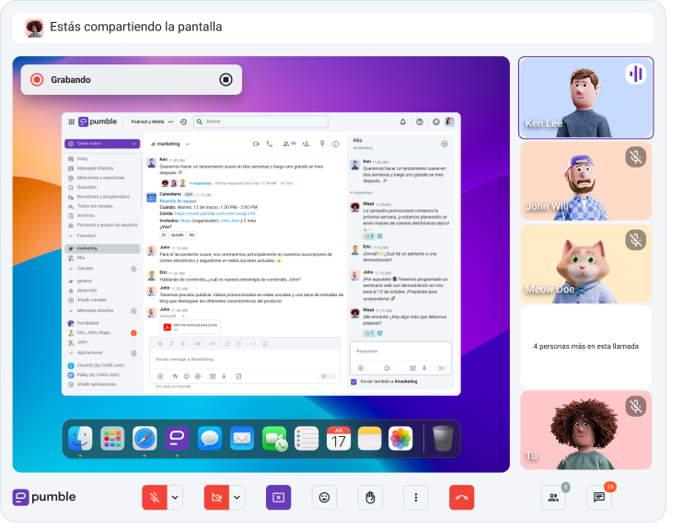Open Safari from the macOS dock
The width and height of the screenshot is (683, 529).
[145, 438]
